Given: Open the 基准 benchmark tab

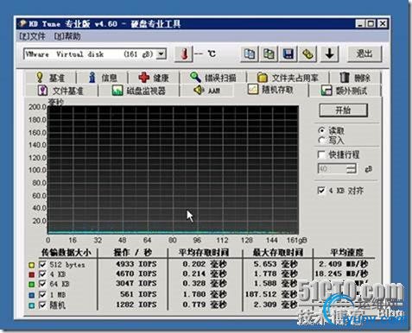Looking at the screenshot, I should pos(50,78).
